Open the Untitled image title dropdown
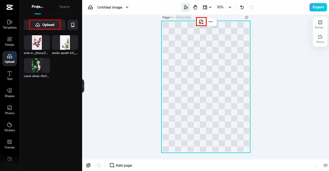 coord(113,7)
